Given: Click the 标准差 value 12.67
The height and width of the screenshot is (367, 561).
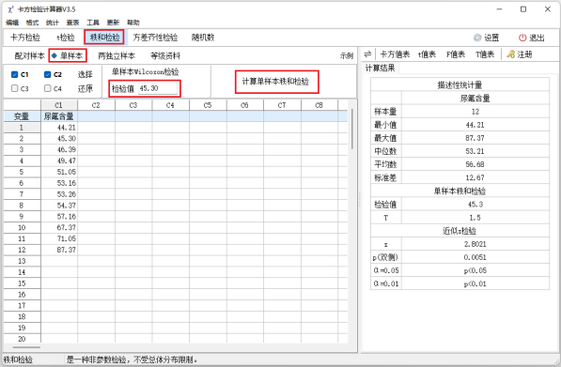Looking at the screenshot, I should pos(475,177).
